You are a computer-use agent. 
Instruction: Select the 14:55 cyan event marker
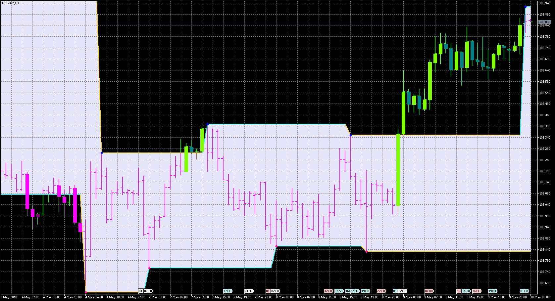click(x=339, y=291)
